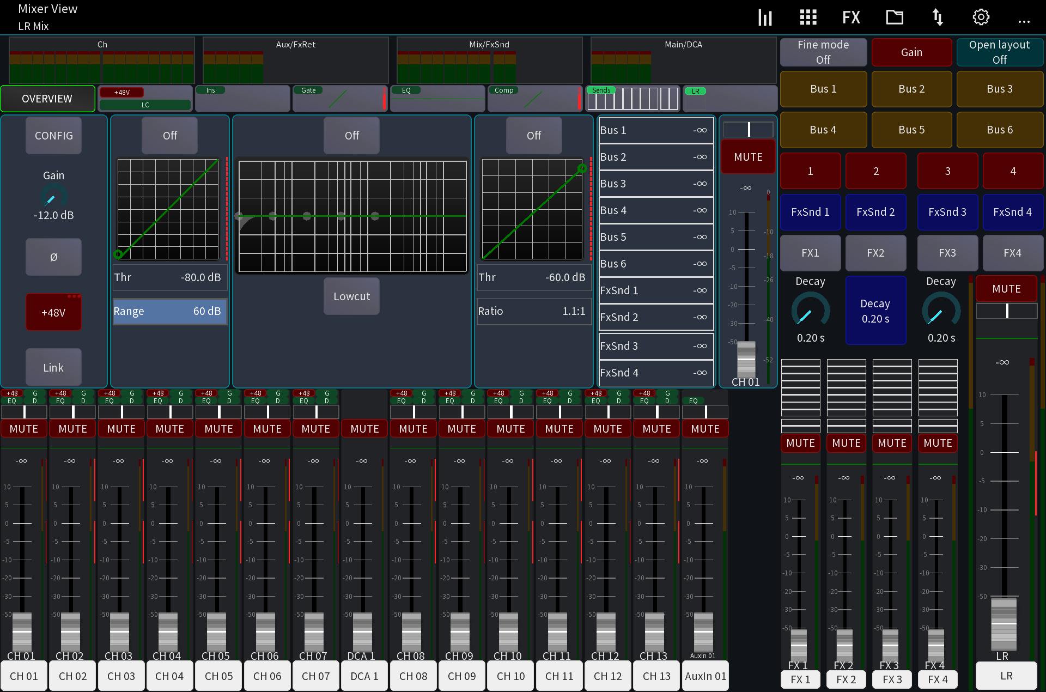Open the mixer faders view icon
The height and width of the screenshot is (692, 1046).
765,17
